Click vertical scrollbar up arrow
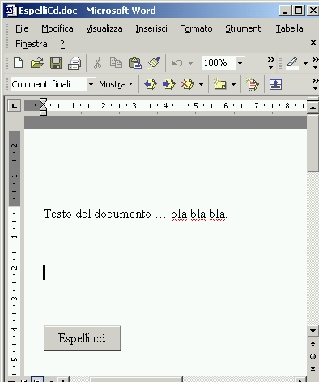 click(313, 108)
